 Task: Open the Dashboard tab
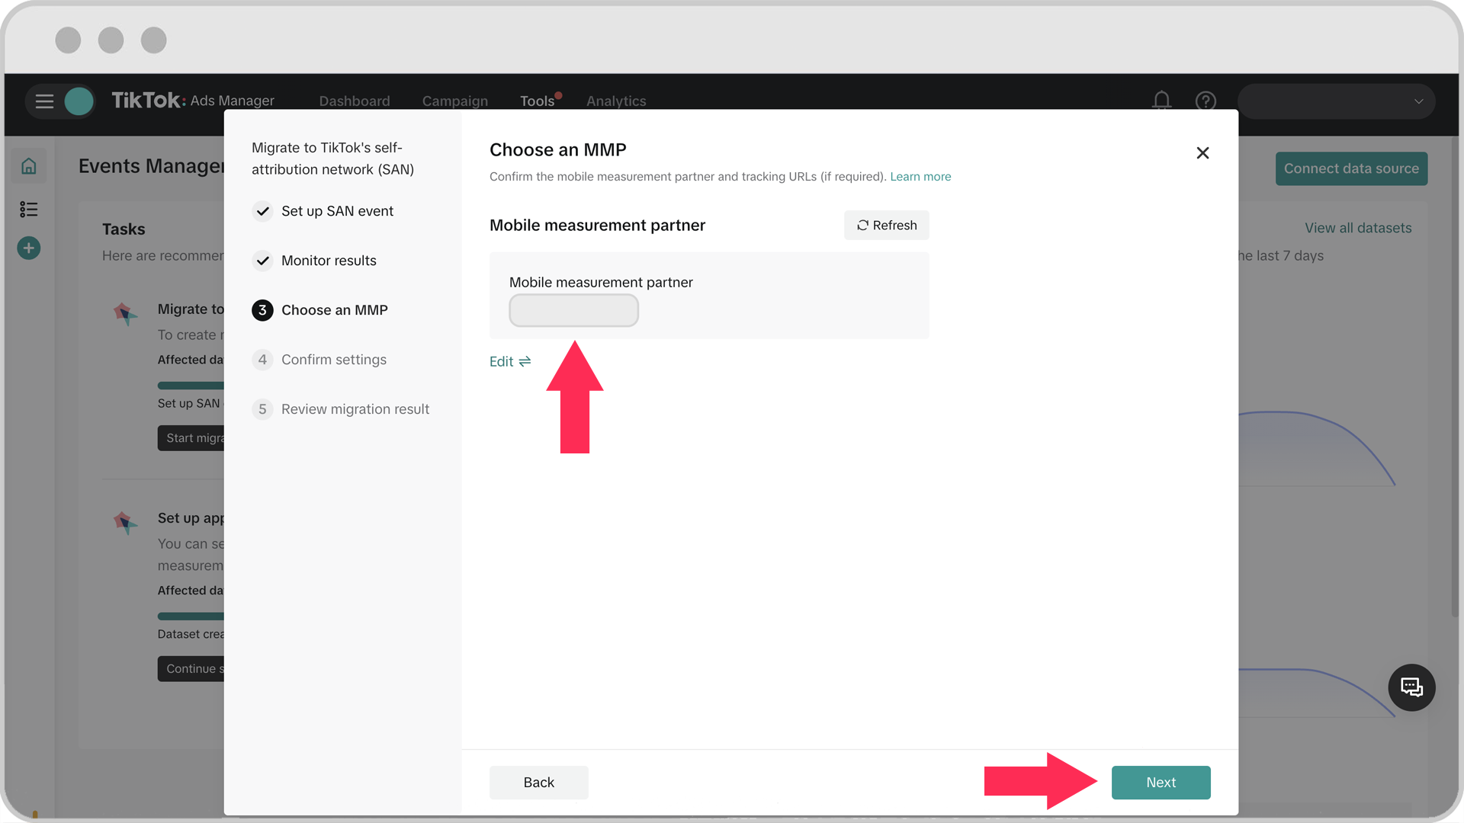[x=354, y=101]
